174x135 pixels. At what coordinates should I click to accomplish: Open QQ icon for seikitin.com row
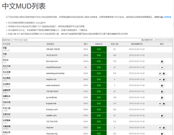coord(162,116)
